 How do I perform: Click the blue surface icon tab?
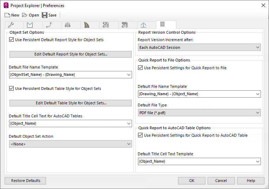pos(29,25)
